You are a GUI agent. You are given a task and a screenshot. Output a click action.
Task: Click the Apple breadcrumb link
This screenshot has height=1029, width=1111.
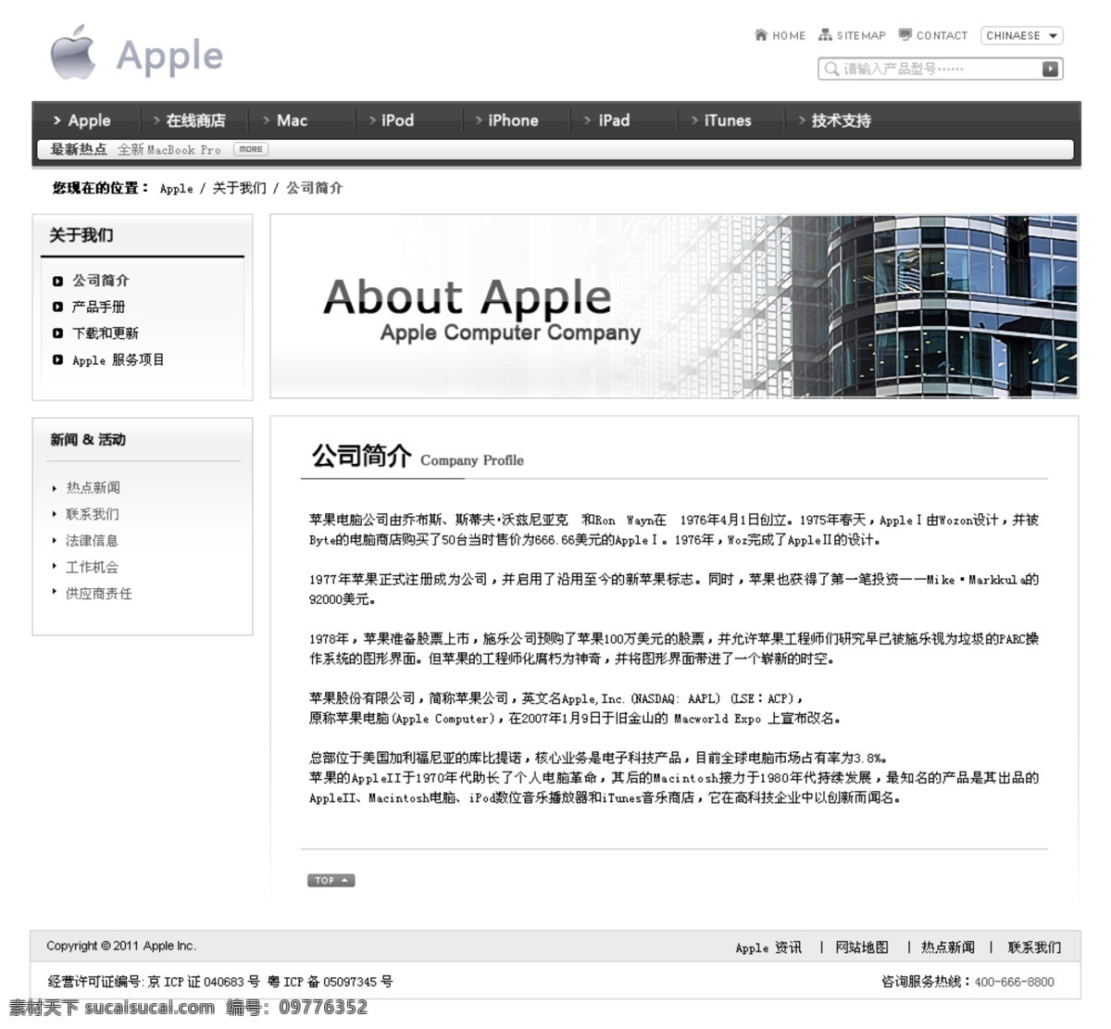(176, 188)
